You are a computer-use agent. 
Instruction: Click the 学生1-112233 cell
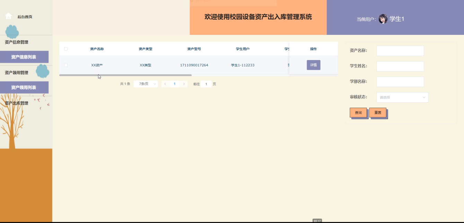[x=243, y=65]
